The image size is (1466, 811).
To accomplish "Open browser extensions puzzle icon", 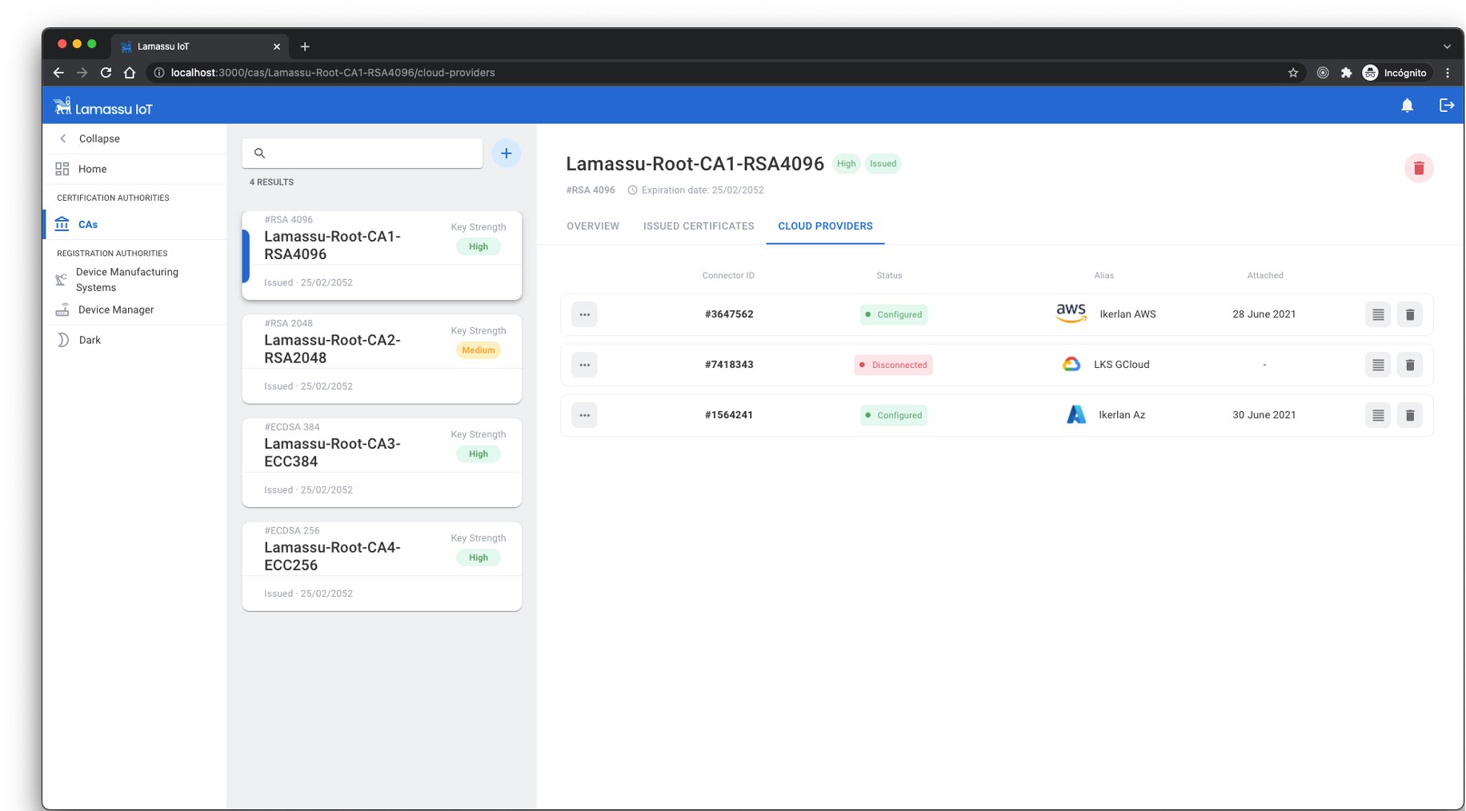I will (1346, 73).
